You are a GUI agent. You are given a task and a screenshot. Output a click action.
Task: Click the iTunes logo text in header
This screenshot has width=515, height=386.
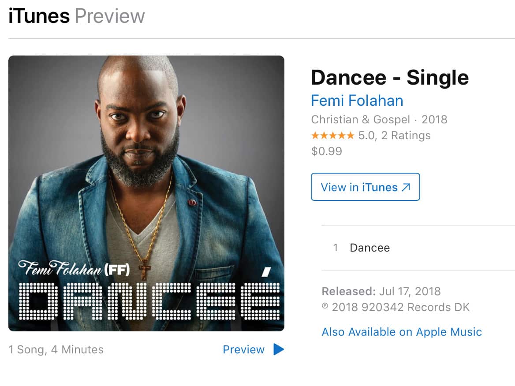coord(39,16)
